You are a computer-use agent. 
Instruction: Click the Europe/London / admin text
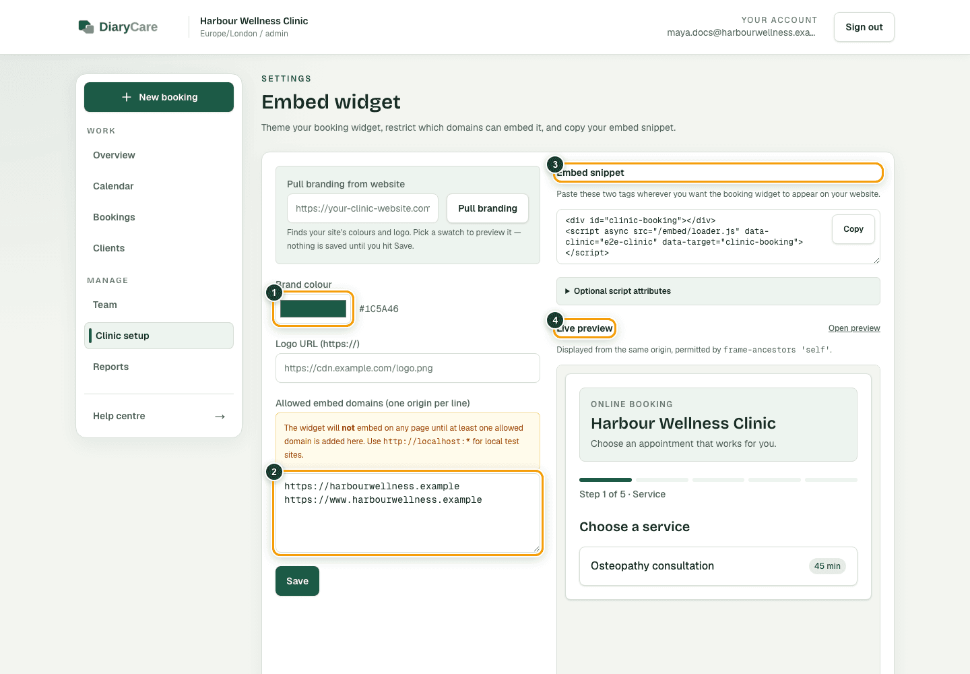click(244, 34)
